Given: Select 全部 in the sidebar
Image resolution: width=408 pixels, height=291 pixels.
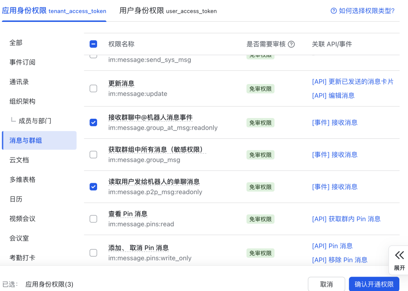Looking at the screenshot, I should click(x=16, y=43).
